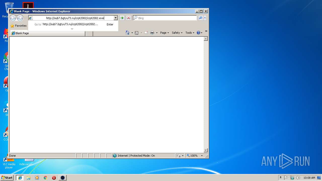Click the Action Center flag tray icon
322x181 pixels.
pyautogui.click(x=286, y=178)
